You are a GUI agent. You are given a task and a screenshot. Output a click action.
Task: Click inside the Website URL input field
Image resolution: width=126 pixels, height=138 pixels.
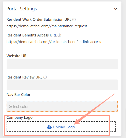tap(62, 64)
